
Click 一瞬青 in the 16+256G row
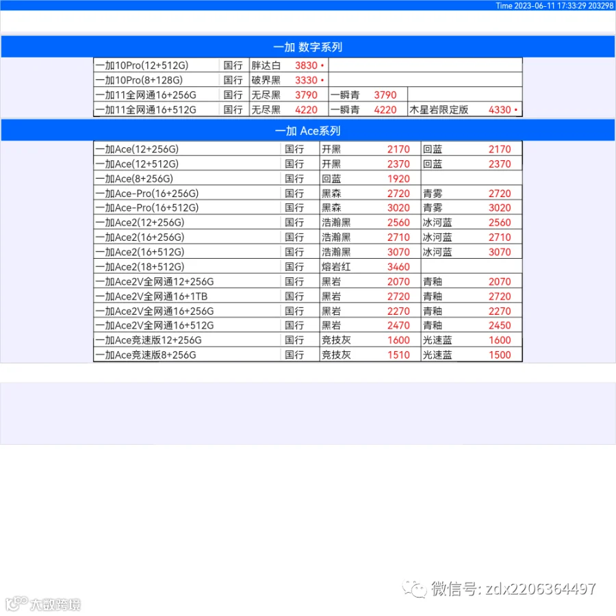pyautogui.click(x=345, y=95)
